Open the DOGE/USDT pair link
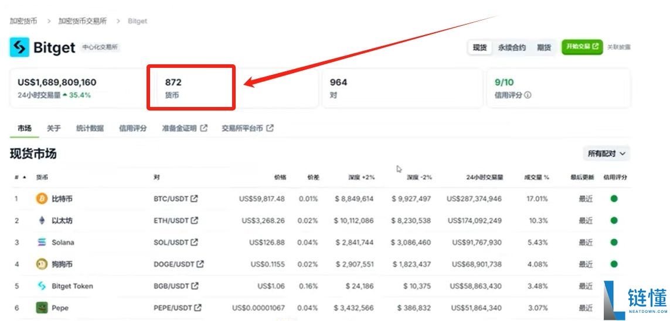670x321 pixels. click(179, 264)
